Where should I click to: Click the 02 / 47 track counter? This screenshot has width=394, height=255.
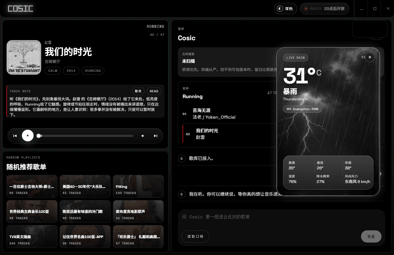157,35
